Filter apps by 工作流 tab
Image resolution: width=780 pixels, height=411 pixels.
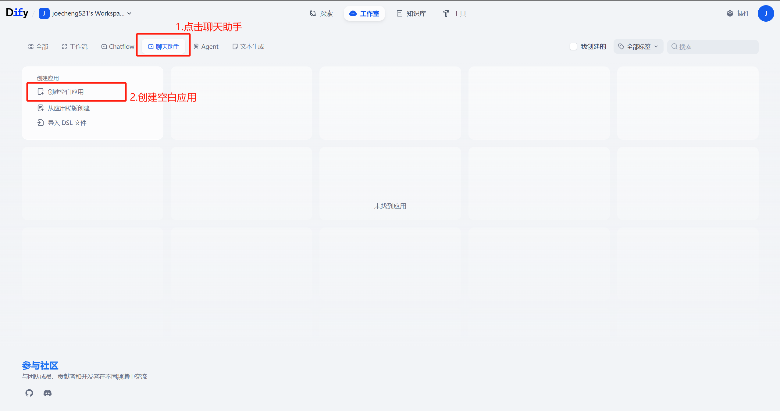point(75,47)
